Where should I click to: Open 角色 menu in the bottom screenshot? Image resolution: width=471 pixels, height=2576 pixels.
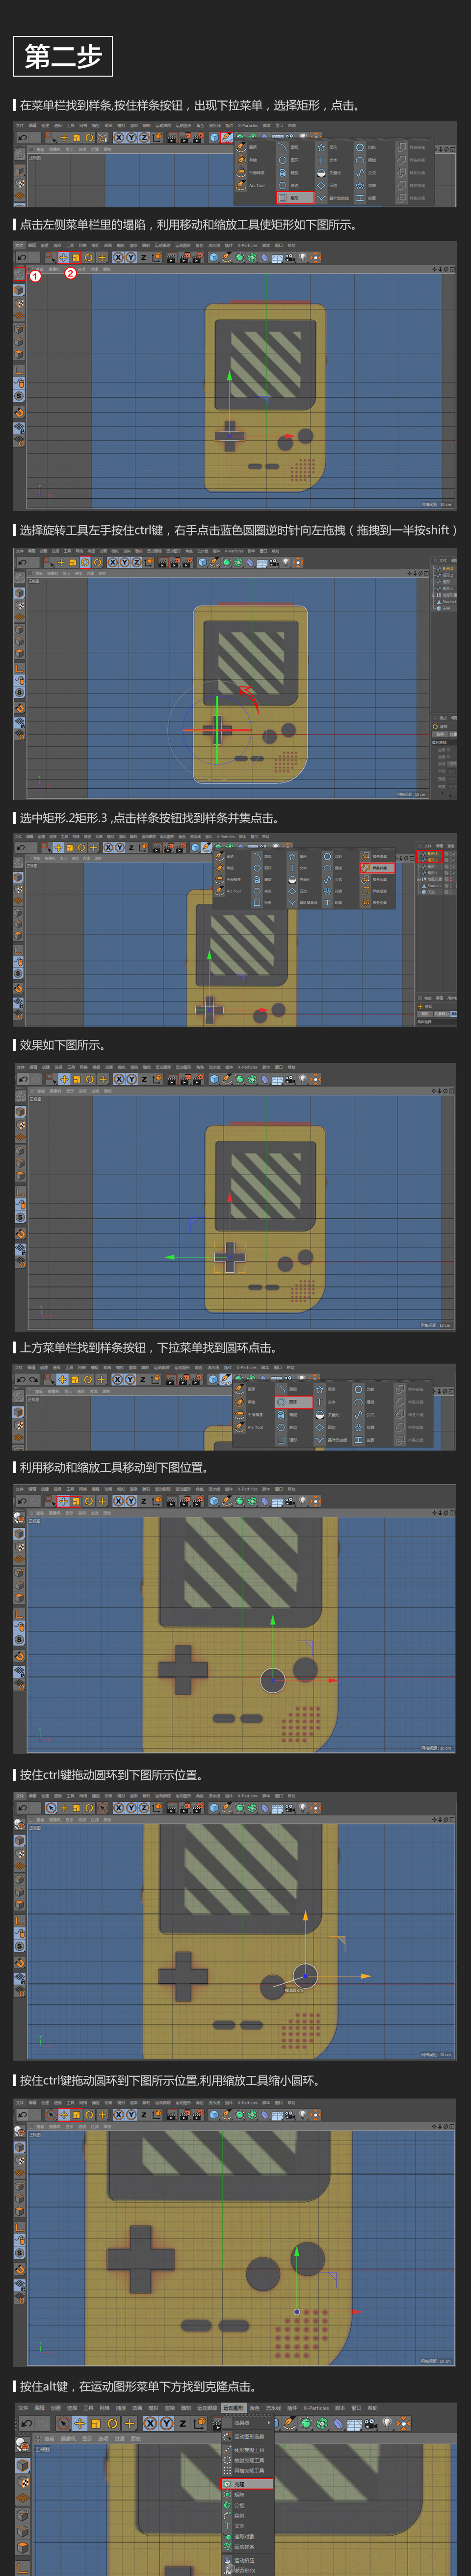point(256,2408)
